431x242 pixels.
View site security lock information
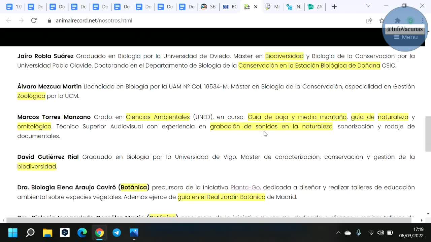coord(49,21)
